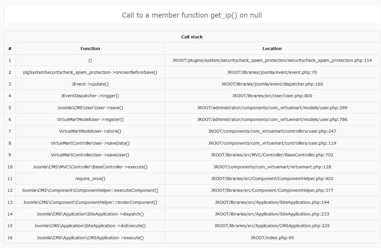Select the VirtueMartModelUser->register() function cell

coord(90,119)
